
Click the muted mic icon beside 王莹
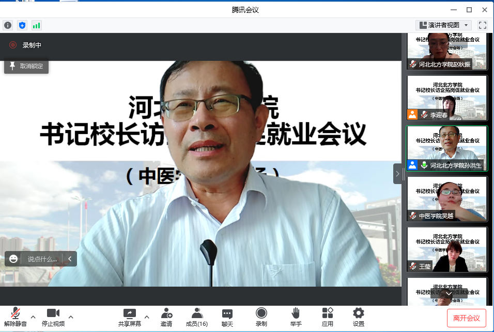click(413, 266)
